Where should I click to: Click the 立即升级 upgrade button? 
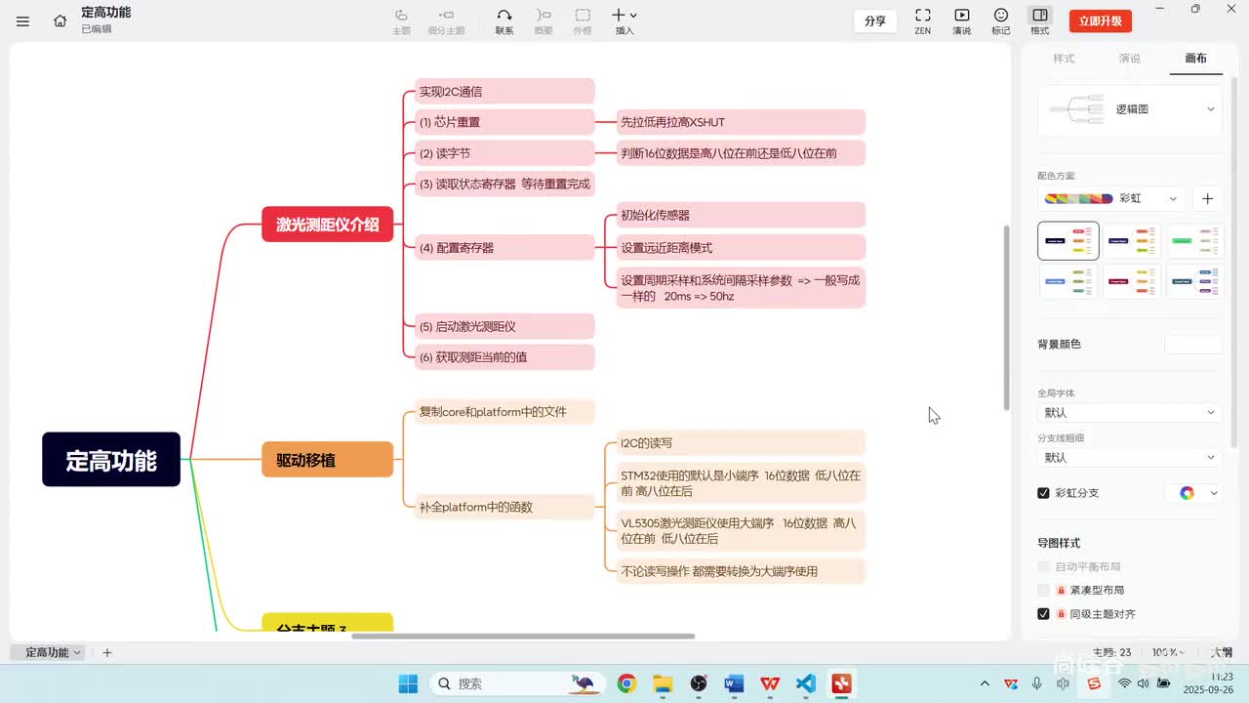click(1101, 21)
